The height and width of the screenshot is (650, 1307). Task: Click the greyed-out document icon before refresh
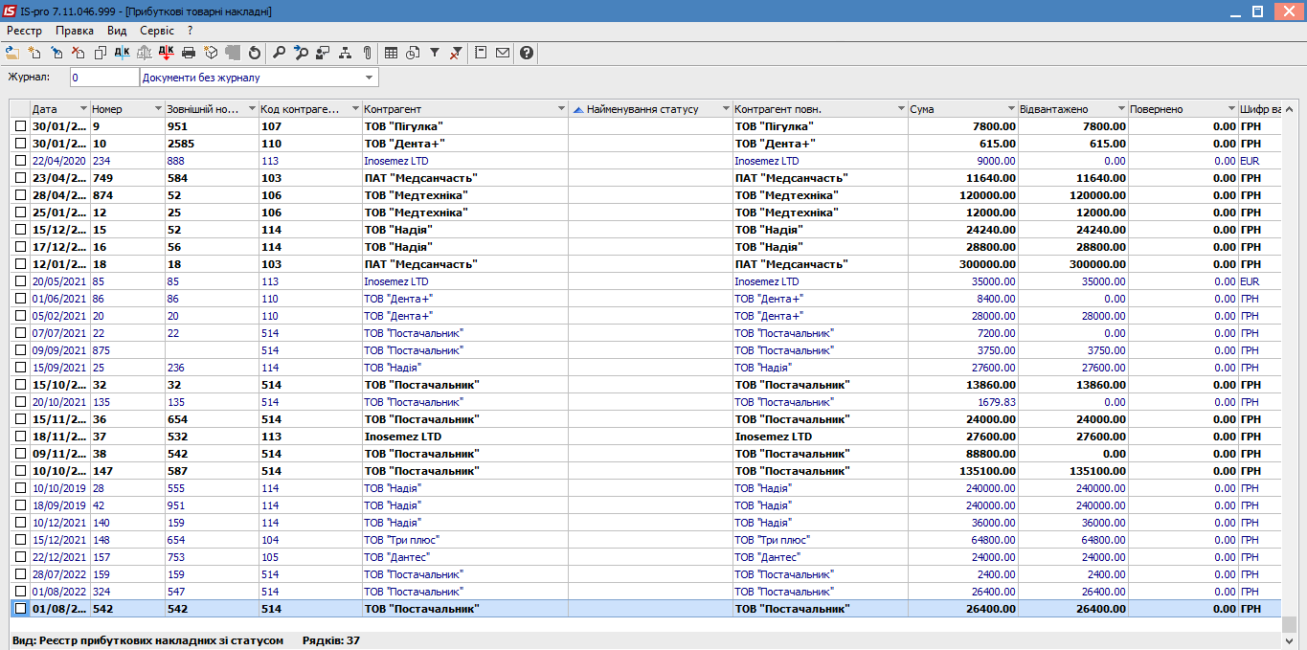232,53
